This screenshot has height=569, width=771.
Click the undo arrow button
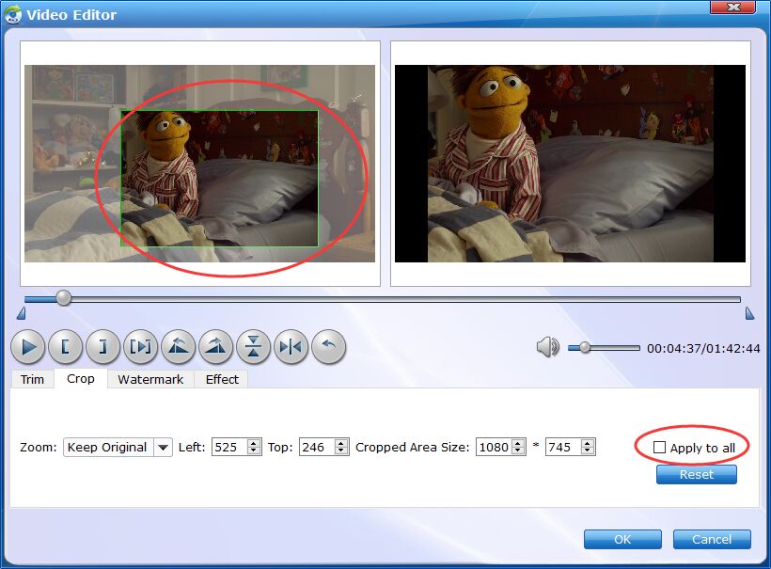328,347
